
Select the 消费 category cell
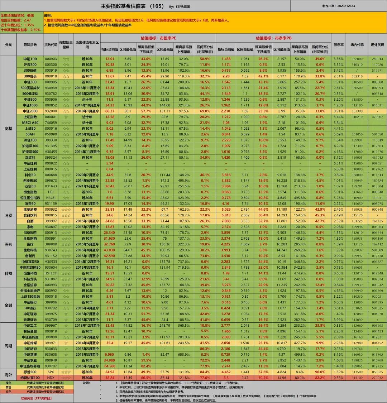click(x=9, y=215)
